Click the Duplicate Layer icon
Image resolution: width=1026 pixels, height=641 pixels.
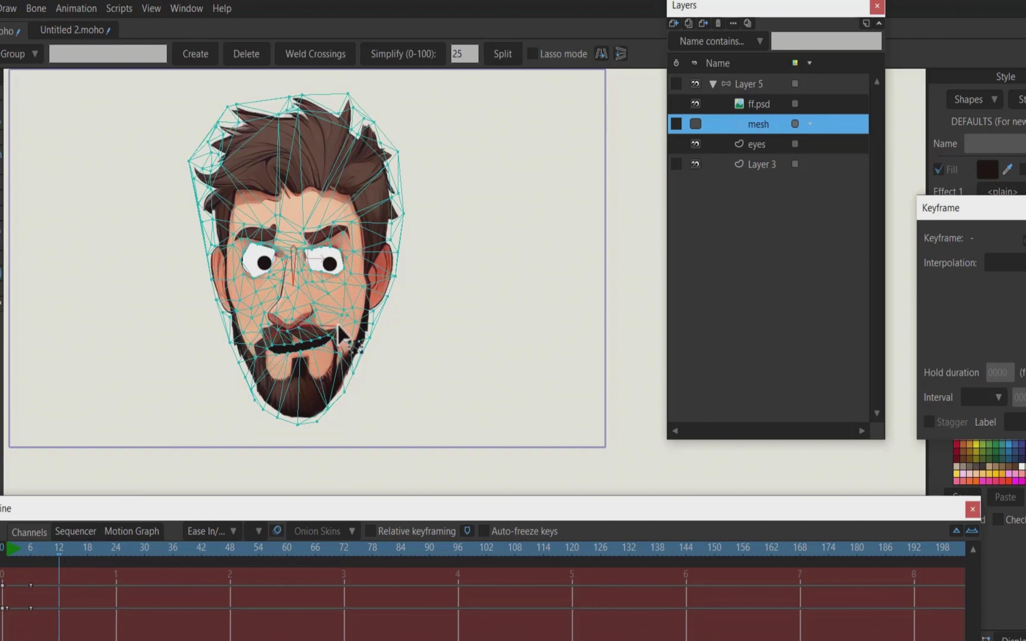[688, 23]
